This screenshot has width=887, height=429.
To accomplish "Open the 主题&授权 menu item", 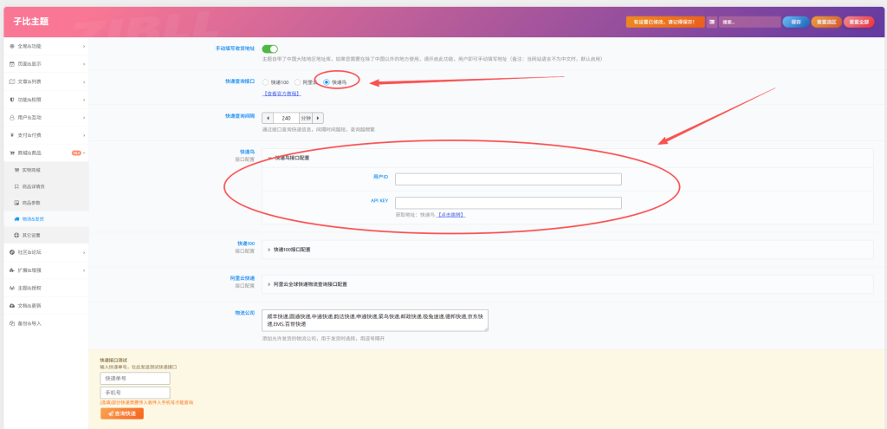I will pos(47,288).
